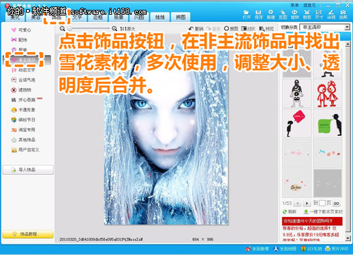The image size is (353, 255).
Task: Click the 提意见 feedback link
Action: [x=309, y=5]
